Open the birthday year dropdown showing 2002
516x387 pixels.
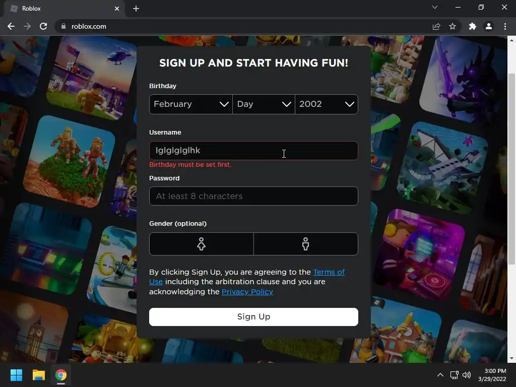click(327, 104)
